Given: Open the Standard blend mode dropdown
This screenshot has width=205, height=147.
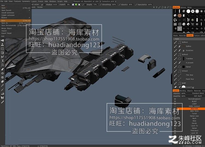Looking at the screenshot, I should [x=196, y=93].
